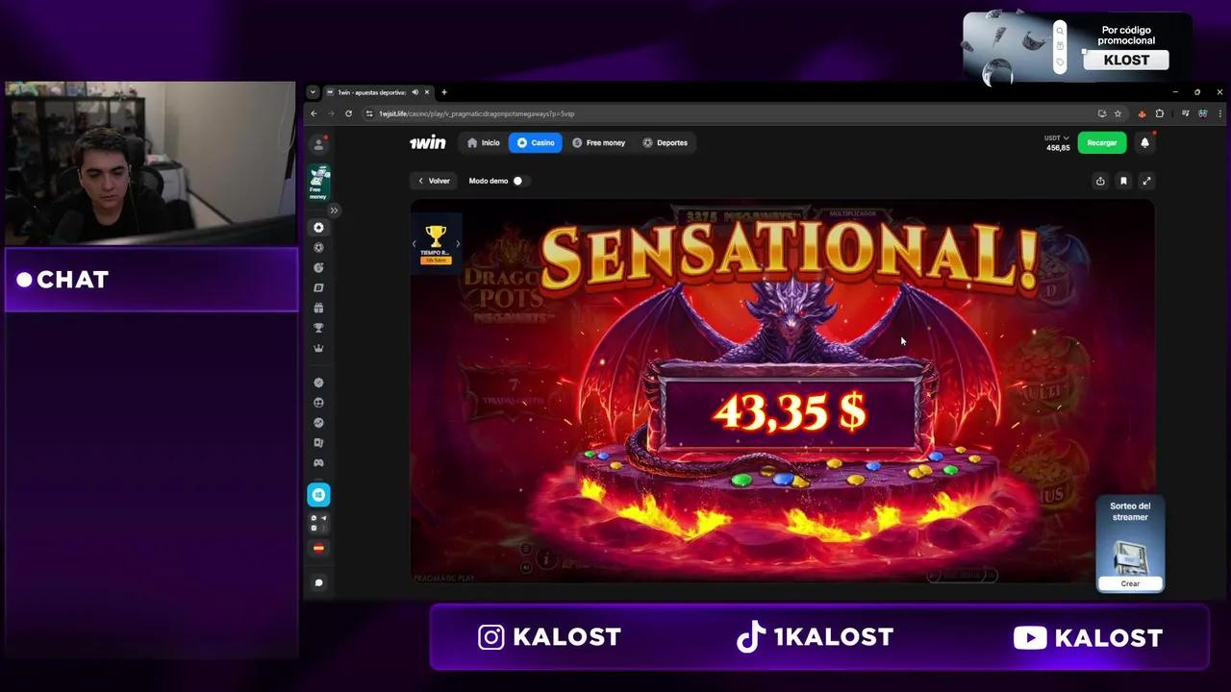
Task: Open the crown sidebar icon
Action: point(318,348)
